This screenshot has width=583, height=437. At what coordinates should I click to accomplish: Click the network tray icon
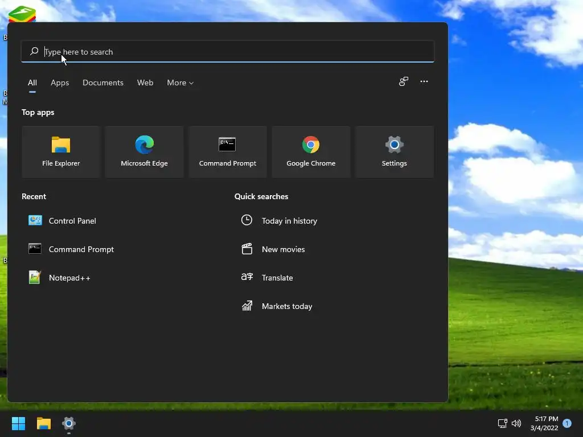point(502,423)
